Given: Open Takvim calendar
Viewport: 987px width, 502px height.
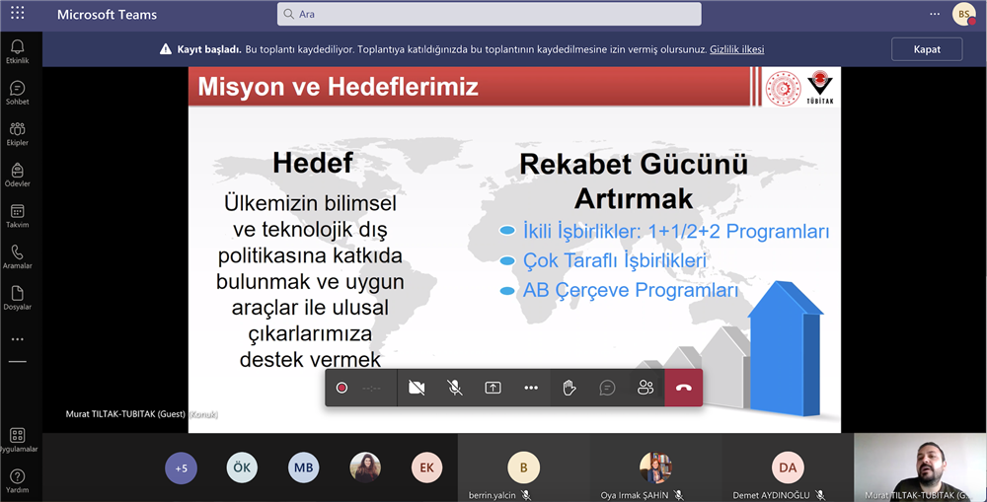Looking at the screenshot, I should (18, 215).
